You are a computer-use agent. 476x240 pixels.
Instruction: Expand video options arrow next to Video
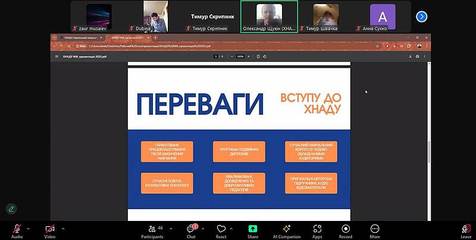(63, 229)
